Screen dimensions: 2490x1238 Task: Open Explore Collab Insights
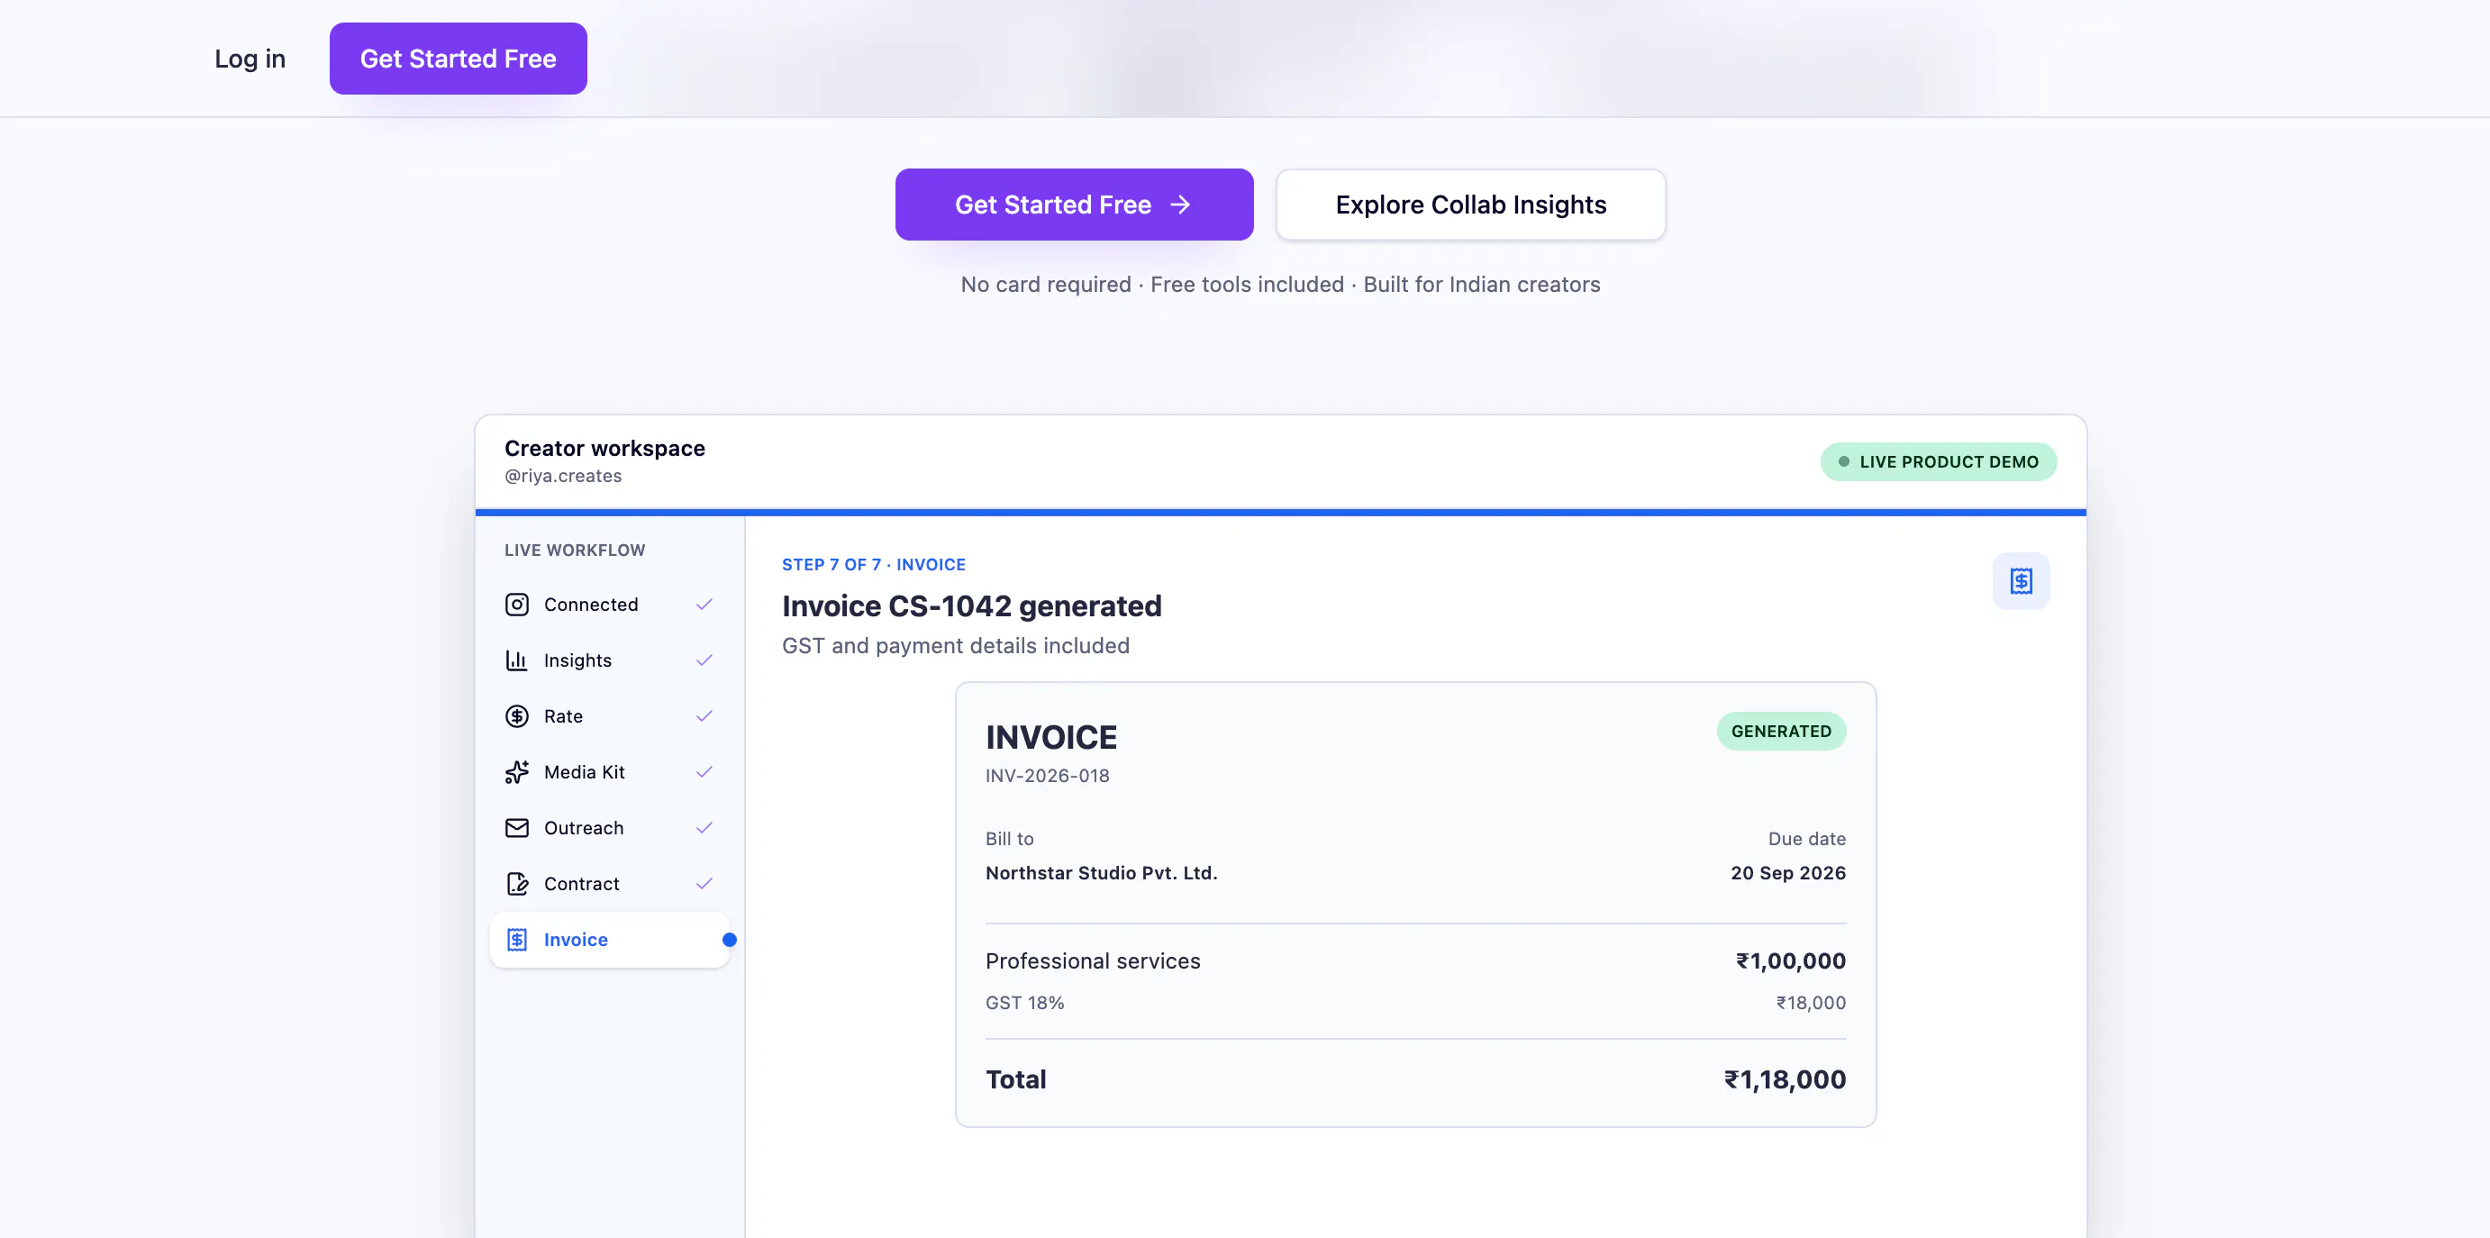coord(1470,205)
